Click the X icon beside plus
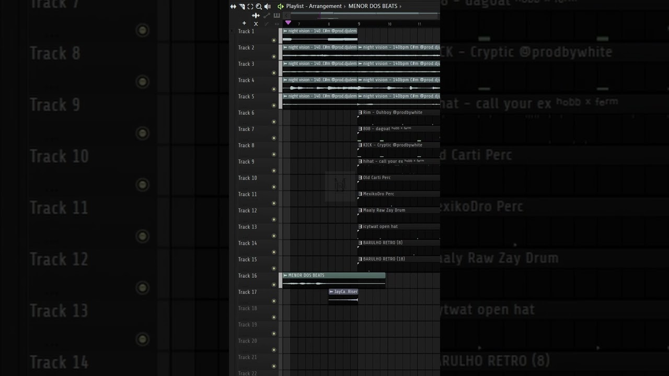The height and width of the screenshot is (376, 669). tap(256, 23)
